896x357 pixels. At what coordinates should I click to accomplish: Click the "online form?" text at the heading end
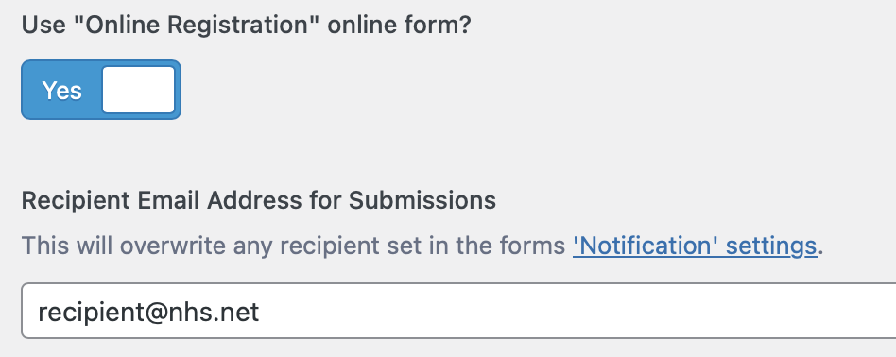[x=399, y=25]
